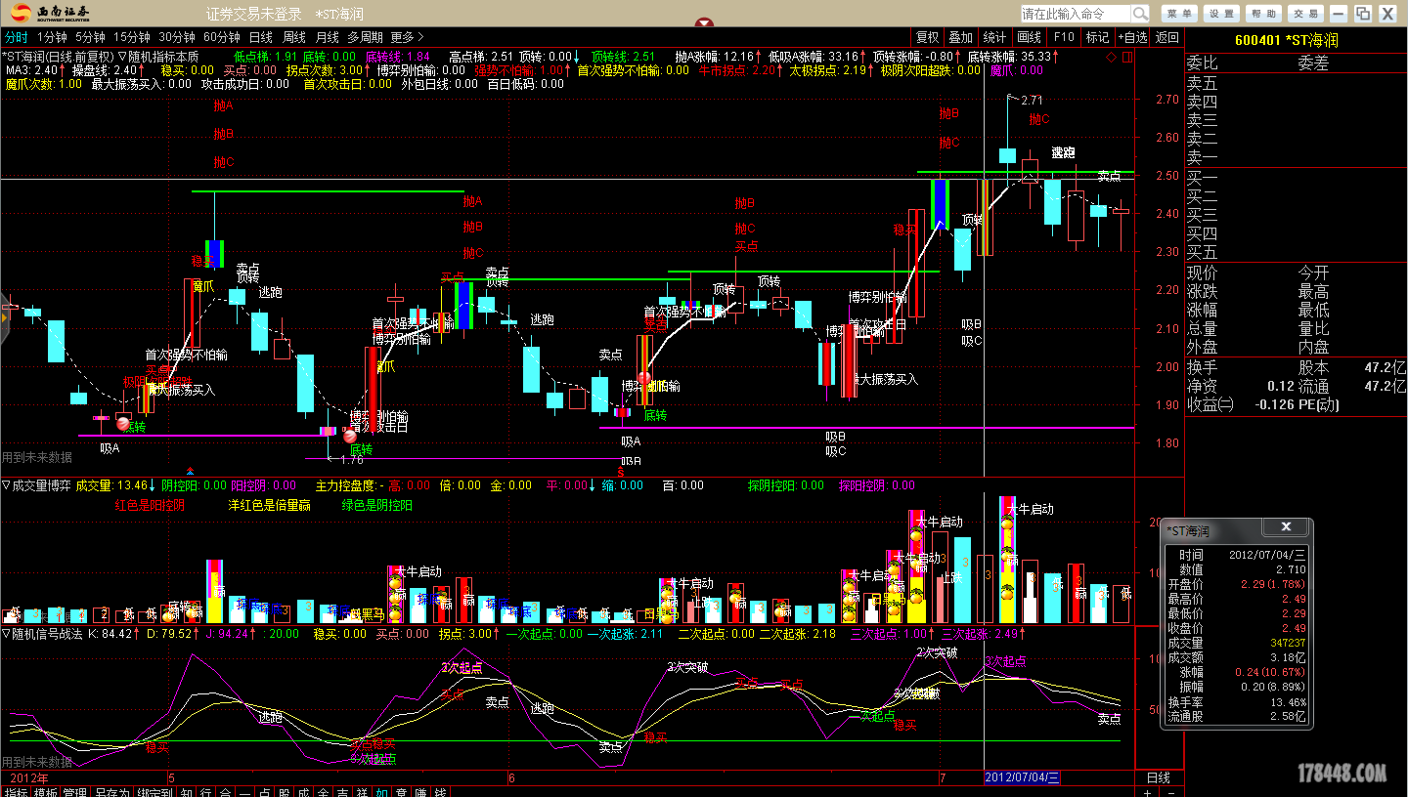Expand the 随机指标本质 indicator dropdown
1408x797 pixels.
123,57
